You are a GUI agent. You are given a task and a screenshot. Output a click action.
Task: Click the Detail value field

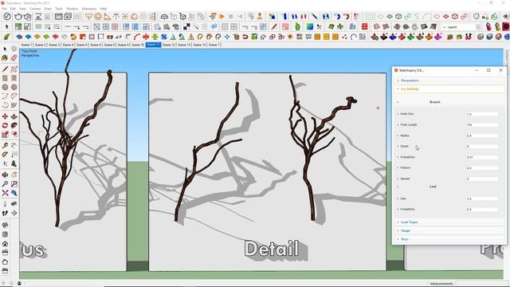click(x=482, y=147)
